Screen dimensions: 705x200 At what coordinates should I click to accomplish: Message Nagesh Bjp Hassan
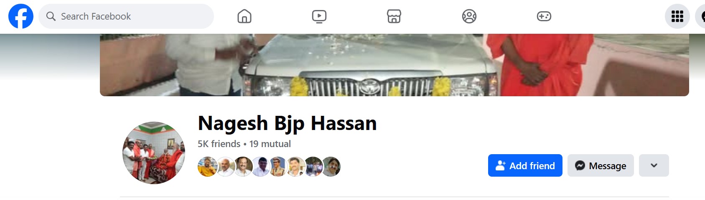[x=601, y=165]
